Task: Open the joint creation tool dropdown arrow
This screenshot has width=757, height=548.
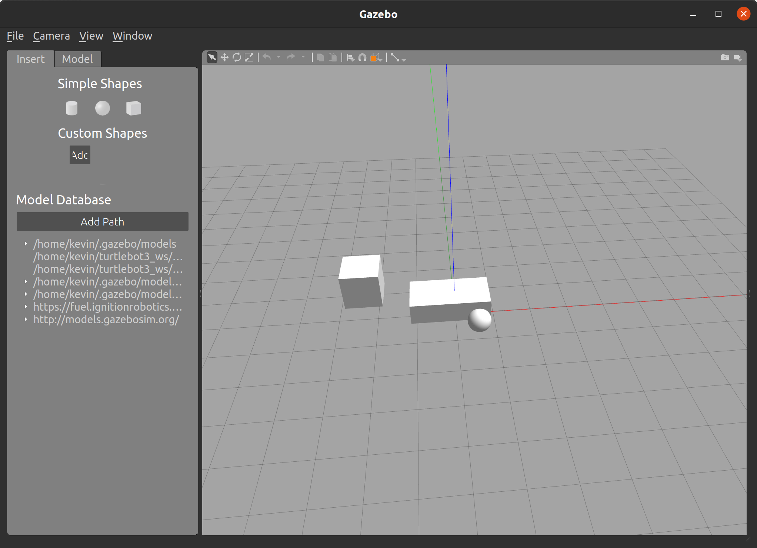Action: [404, 60]
